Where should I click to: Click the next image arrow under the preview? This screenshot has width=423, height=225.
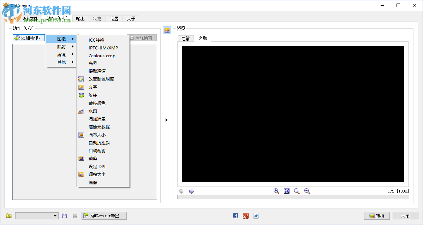[x=191, y=191]
